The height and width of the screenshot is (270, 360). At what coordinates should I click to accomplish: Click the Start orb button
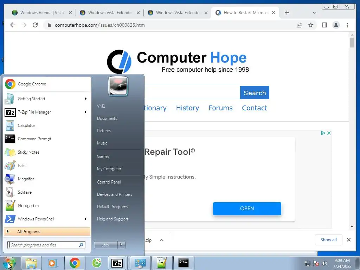[x=9, y=263]
